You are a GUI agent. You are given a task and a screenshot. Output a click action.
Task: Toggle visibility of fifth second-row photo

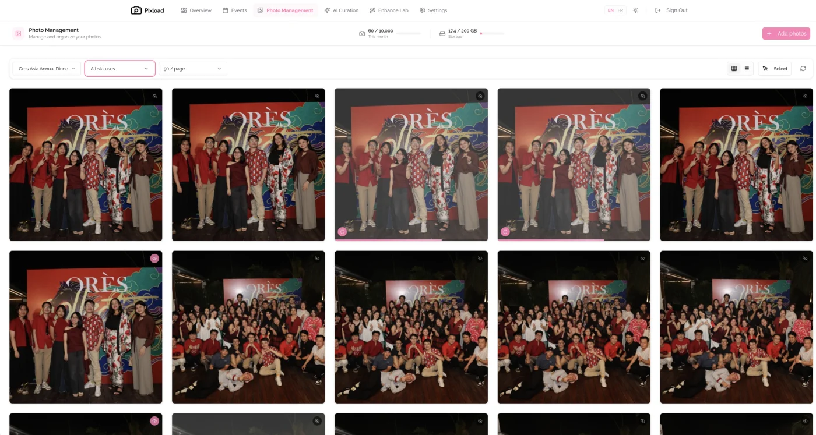[806, 259]
